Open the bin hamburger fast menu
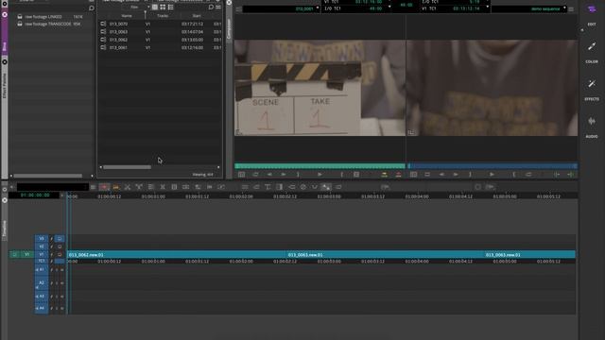The width and height of the screenshot is (605, 340). point(218,8)
